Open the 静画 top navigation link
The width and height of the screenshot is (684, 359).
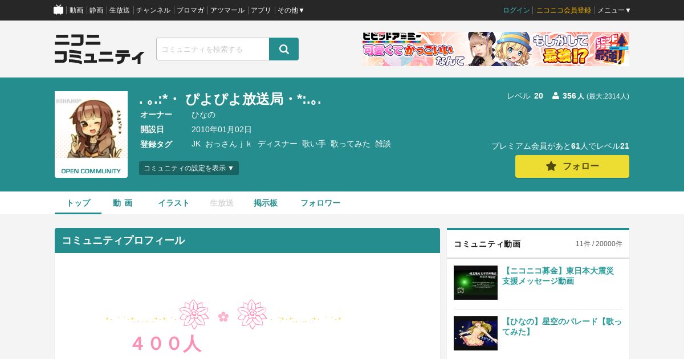[x=96, y=10]
